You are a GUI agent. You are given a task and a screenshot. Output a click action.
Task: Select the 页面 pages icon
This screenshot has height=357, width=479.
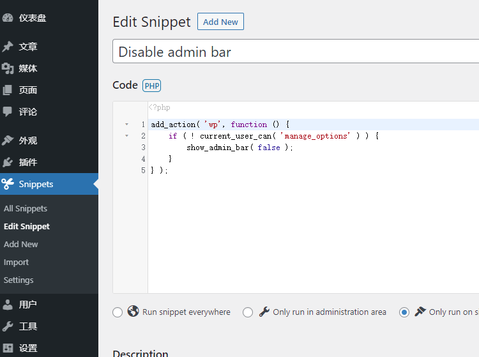8,90
